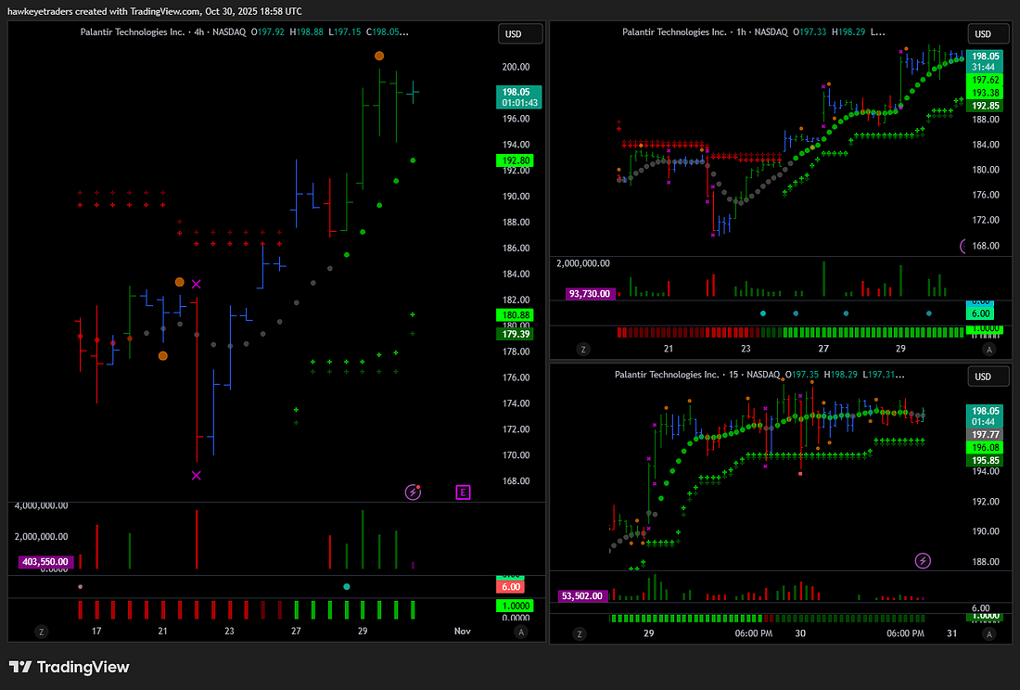
Task: Click the 198.05 31:44 price label on the 1h chart
Action: coord(985,62)
